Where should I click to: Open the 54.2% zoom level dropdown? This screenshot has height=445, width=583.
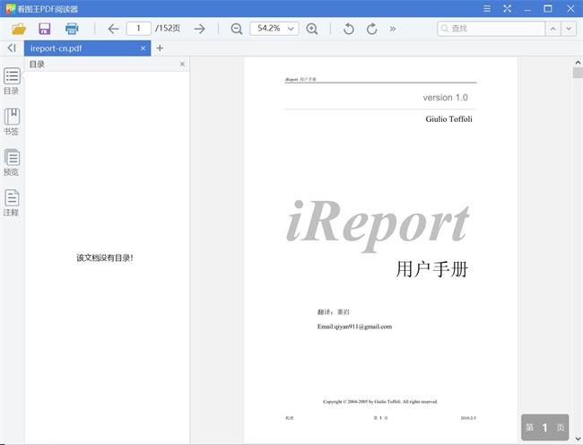(274, 28)
